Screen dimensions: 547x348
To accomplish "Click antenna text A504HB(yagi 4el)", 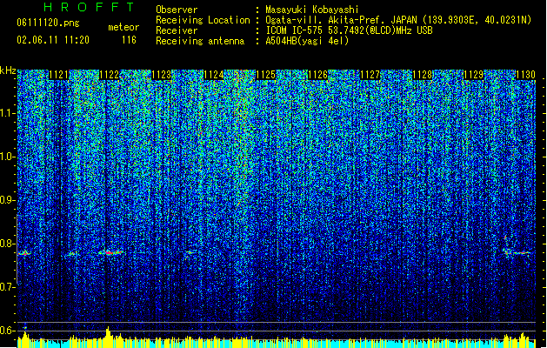I will (x=307, y=41).
